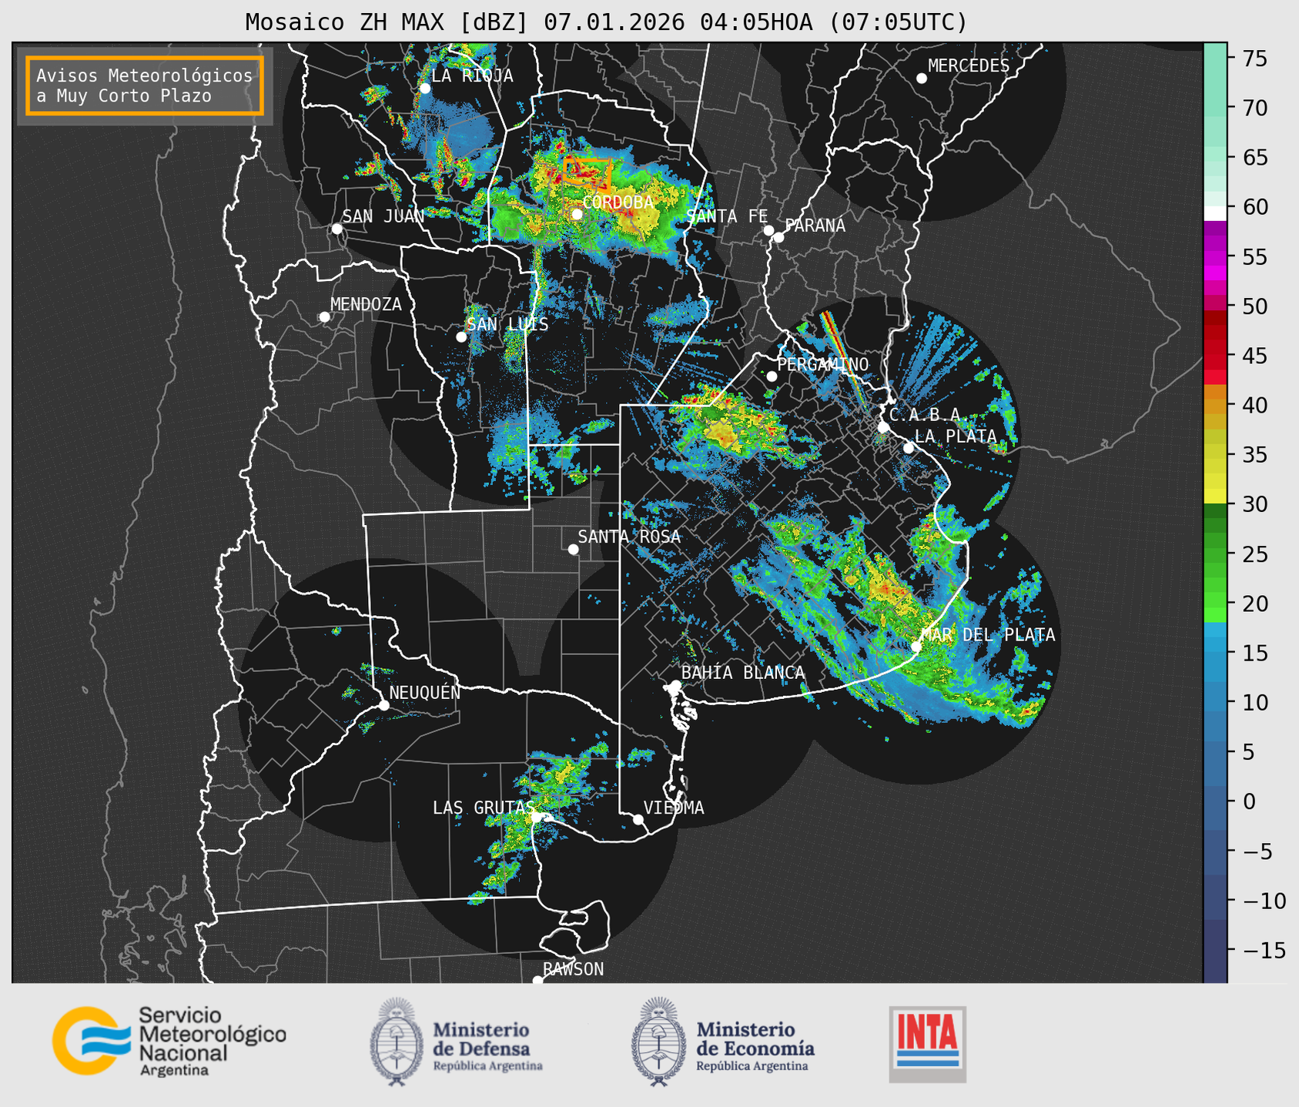Image resolution: width=1299 pixels, height=1107 pixels.
Task: Select the SAN LUIS city label
Action: (x=507, y=324)
